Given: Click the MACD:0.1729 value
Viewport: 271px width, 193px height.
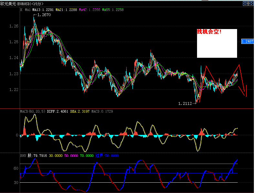Looking at the screenshot, I should [x=102, y=112].
